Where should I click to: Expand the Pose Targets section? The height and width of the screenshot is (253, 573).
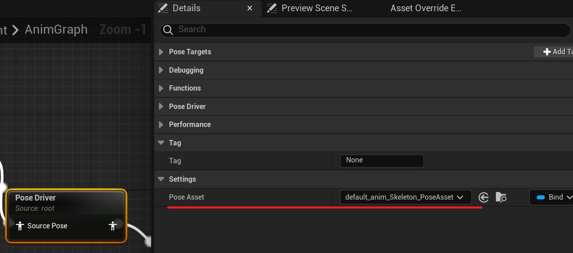161,52
